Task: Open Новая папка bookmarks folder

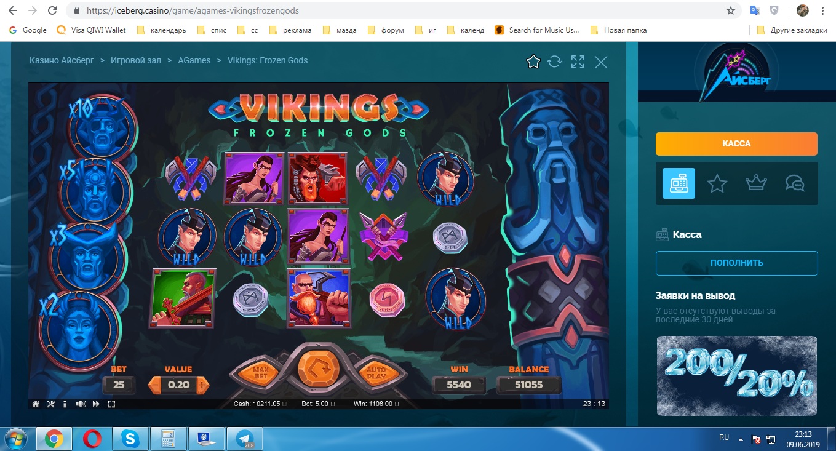Action: pyautogui.click(x=618, y=30)
